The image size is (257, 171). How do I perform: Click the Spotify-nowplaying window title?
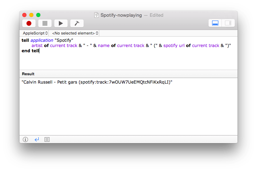tap(121, 15)
